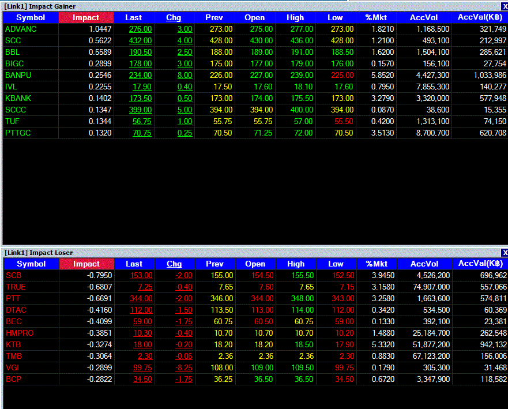The height and width of the screenshot is (409, 508).
Task: Sort Impact Loser by Low column
Action: pyautogui.click(x=336, y=264)
